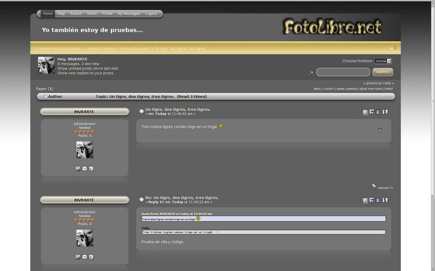This screenshot has height=271, width=435.
Task: Click Logout in the top menu
Action: [x=151, y=14]
